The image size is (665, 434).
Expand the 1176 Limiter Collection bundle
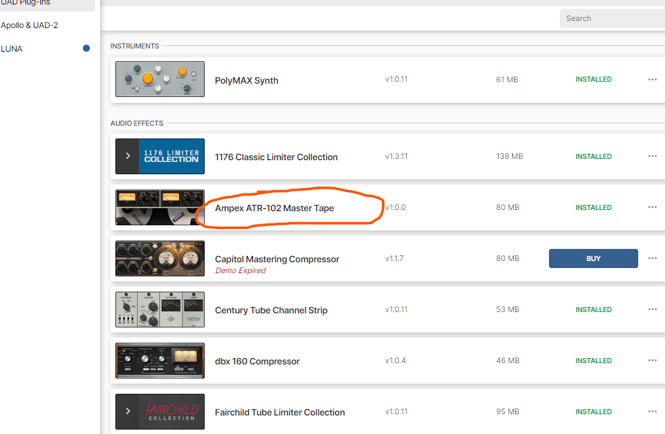click(x=128, y=156)
